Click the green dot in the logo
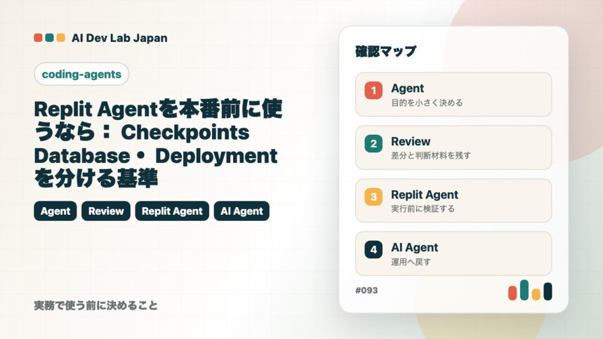Image resolution: width=603 pixels, height=339 pixels. [49, 38]
